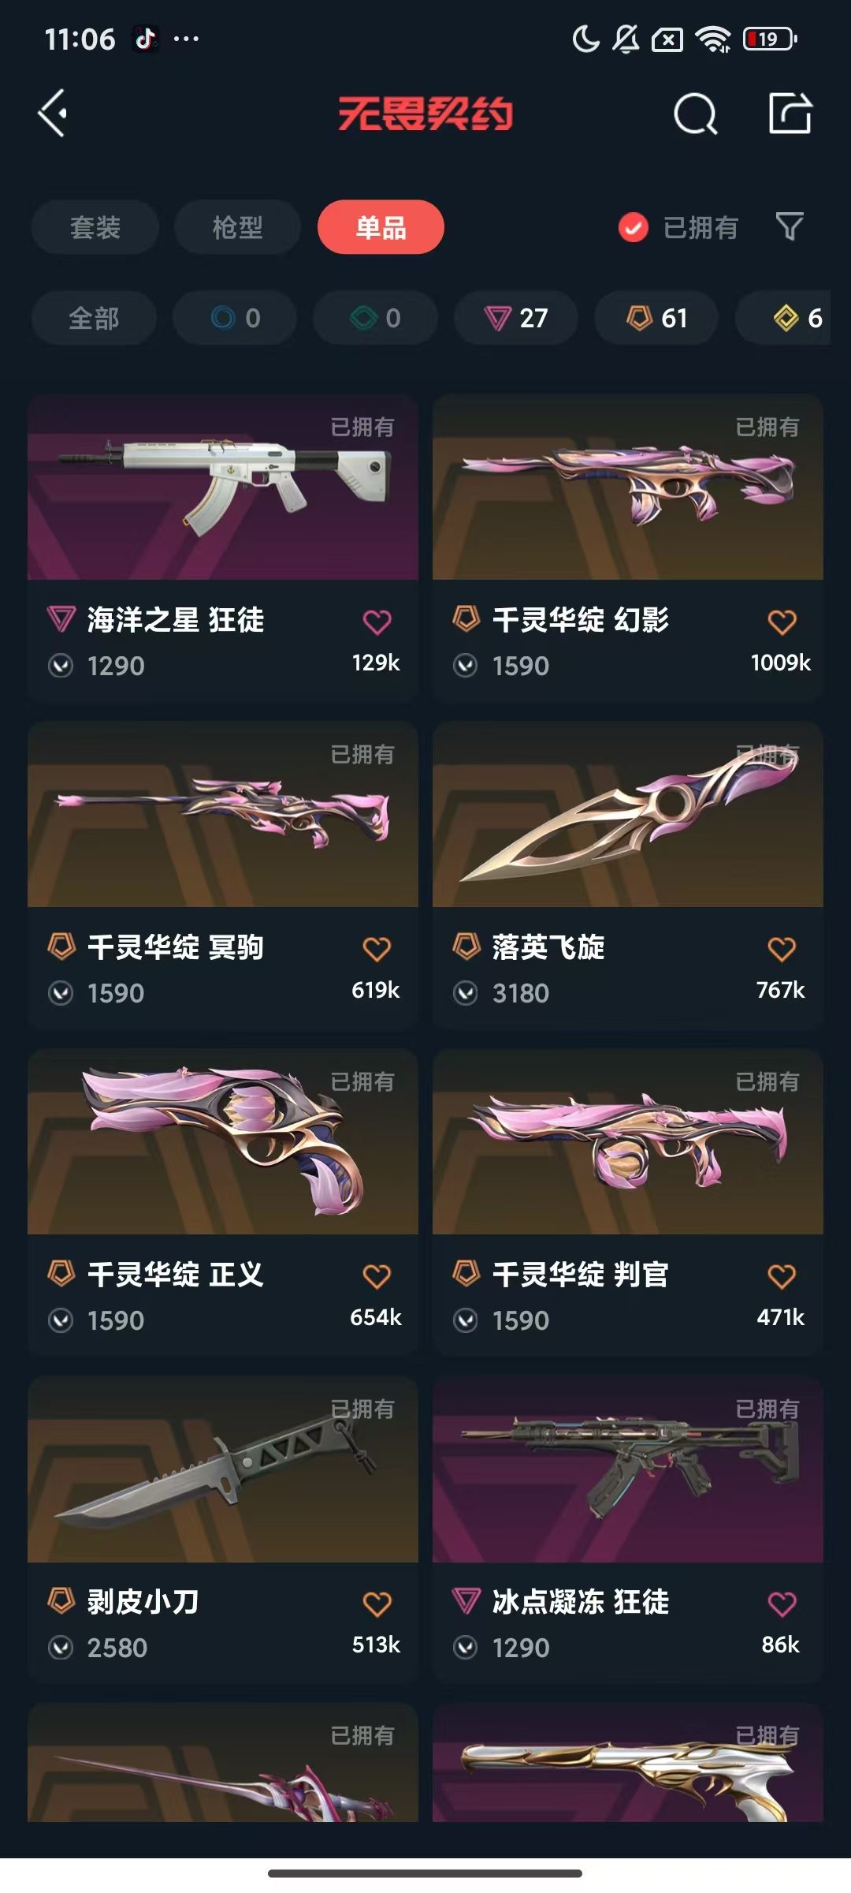This screenshot has height=1893, width=851.
Task: Select the 单品 tab
Action: click(381, 227)
